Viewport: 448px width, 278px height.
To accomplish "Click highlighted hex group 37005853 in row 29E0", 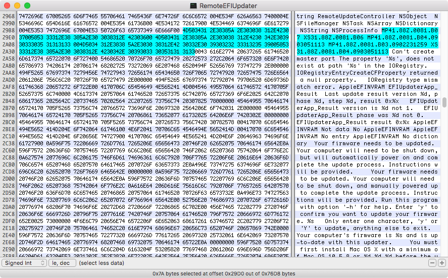I will click(31, 37).
